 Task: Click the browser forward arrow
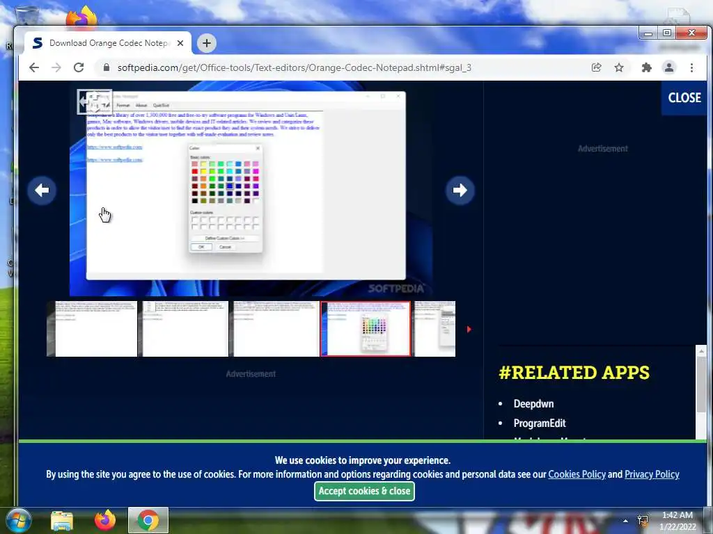pyautogui.click(x=56, y=67)
